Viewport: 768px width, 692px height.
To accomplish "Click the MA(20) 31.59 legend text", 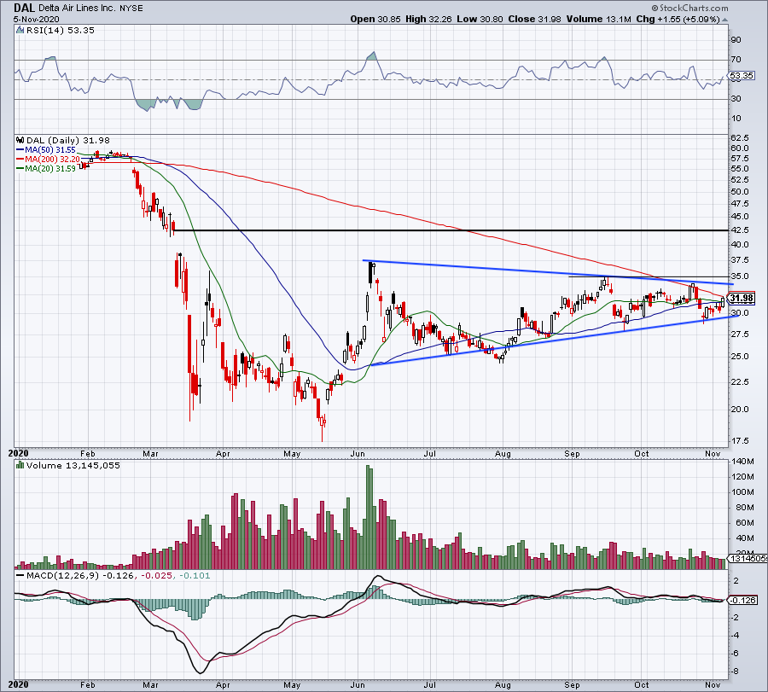I will point(50,168).
